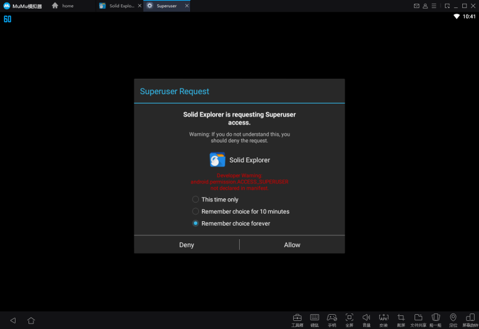Click the Wi-Fi status icon
The width and height of the screenshot is (479, 329).
pos(457,17)
